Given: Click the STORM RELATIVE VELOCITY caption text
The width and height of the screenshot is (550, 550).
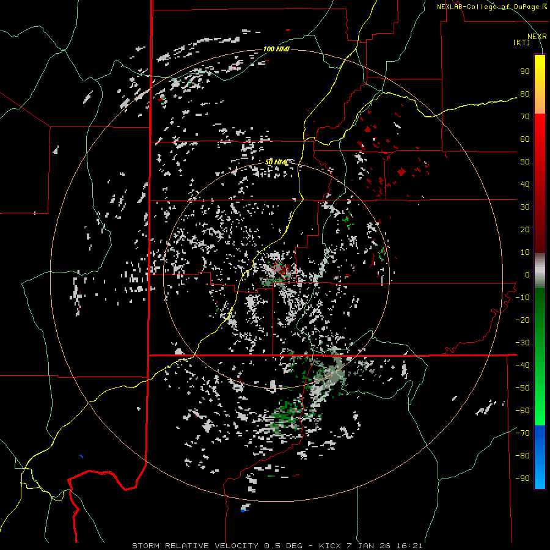Looking at the screenshot, I should pos(195,546).
